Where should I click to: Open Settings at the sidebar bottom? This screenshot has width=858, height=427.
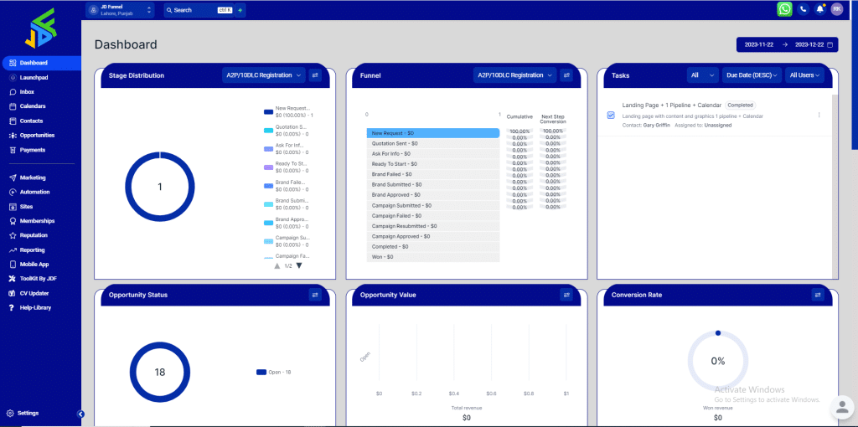28,414
